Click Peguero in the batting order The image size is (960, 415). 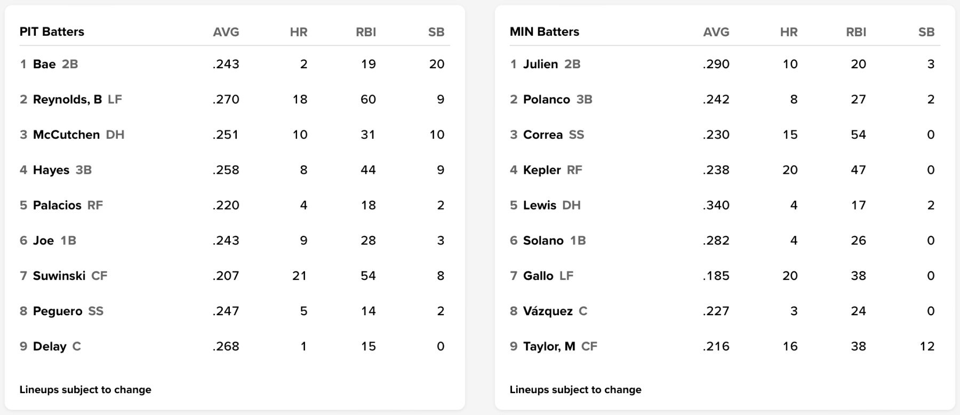coord(58,311)
